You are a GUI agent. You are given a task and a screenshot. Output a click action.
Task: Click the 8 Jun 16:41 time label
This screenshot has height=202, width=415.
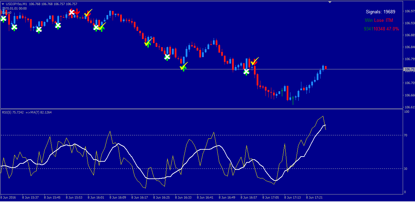[x=205, y=198]
